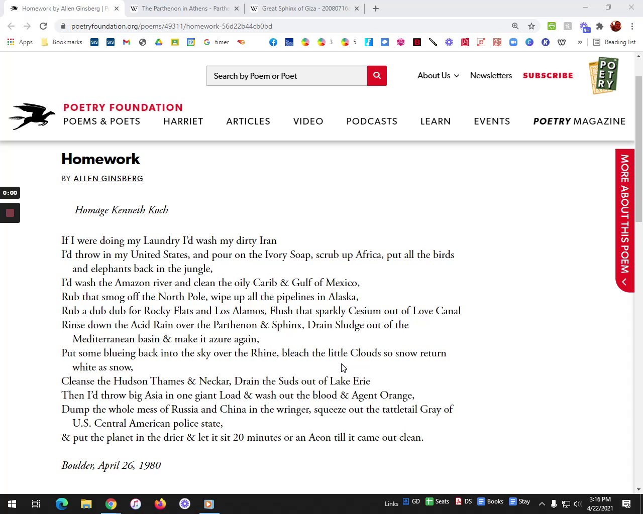Open the Books link on the taskbar
The height and width of the screenshot is (514, 643).
coord(490,501)
